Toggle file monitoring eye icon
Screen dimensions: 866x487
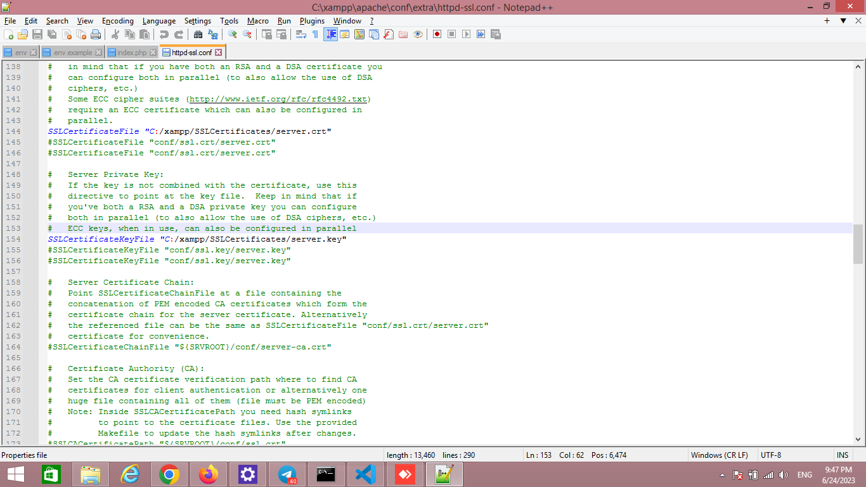pos(418,34)
